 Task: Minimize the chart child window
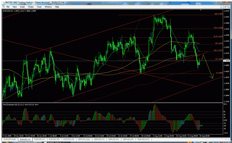tap(222, 7)
